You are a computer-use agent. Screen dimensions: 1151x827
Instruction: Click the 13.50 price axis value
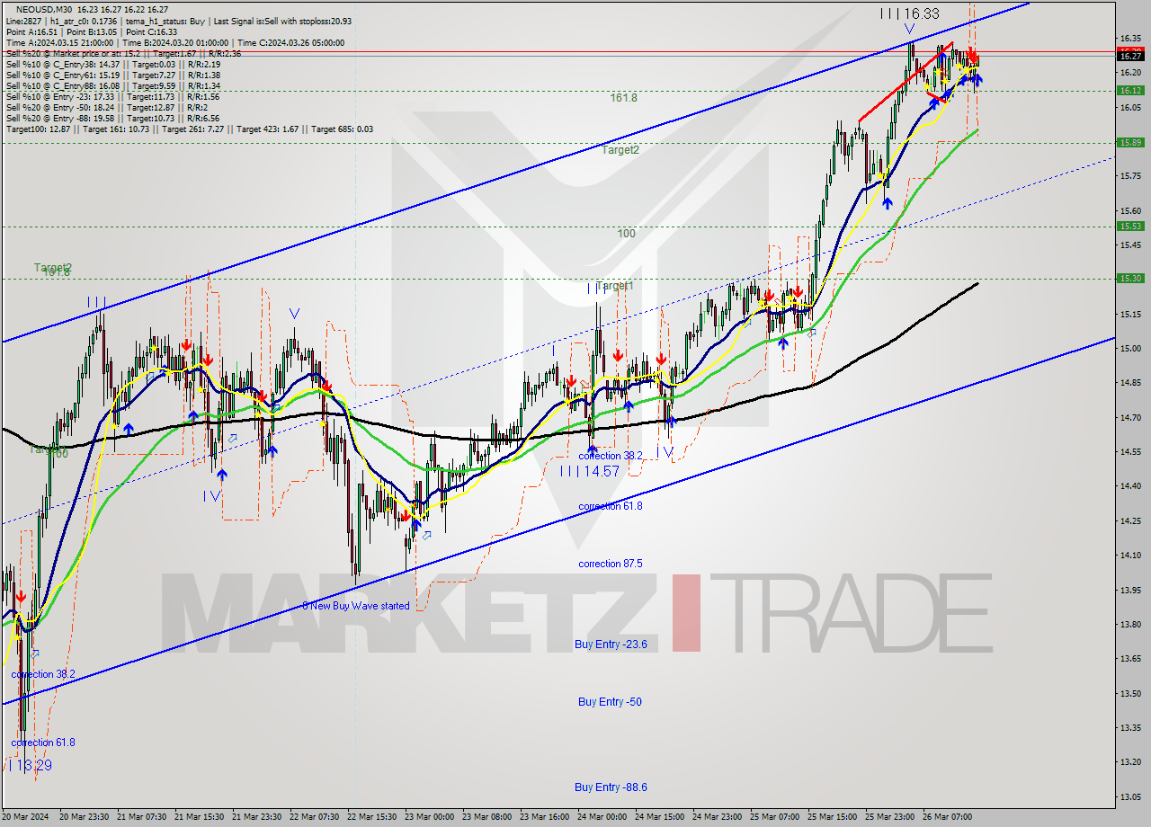tap(1130, 693)
